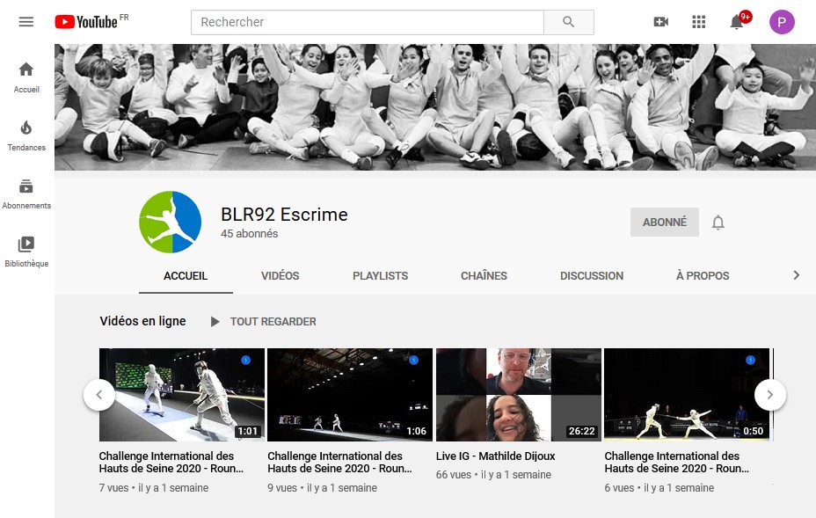
Task: Open Abonnements in the sidebar
Action: [26, 194]
